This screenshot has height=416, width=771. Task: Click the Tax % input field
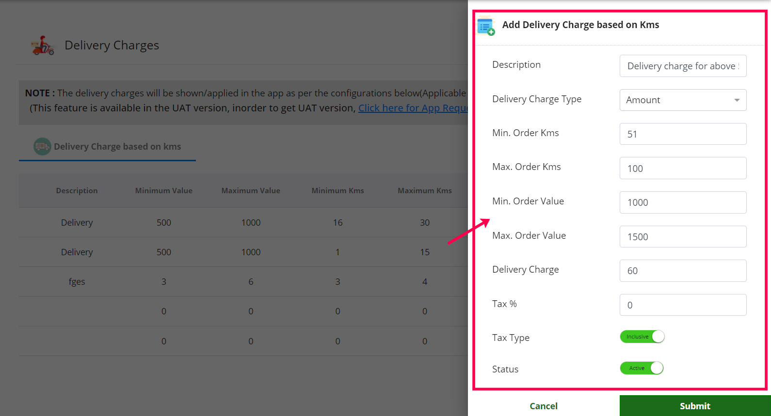click(682, 305)
